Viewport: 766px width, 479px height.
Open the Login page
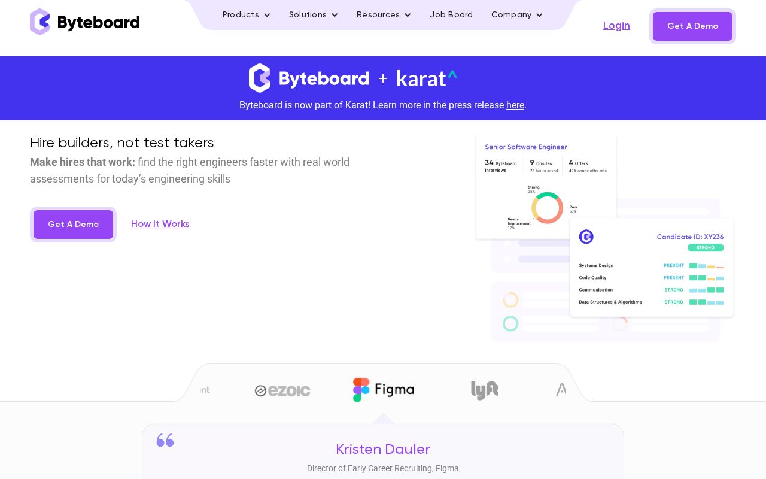[x=616, y=26]
